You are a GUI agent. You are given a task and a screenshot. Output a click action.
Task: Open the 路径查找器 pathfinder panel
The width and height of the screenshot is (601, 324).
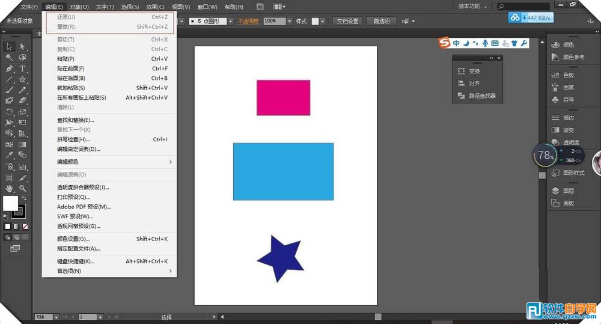tap(478, 96)
